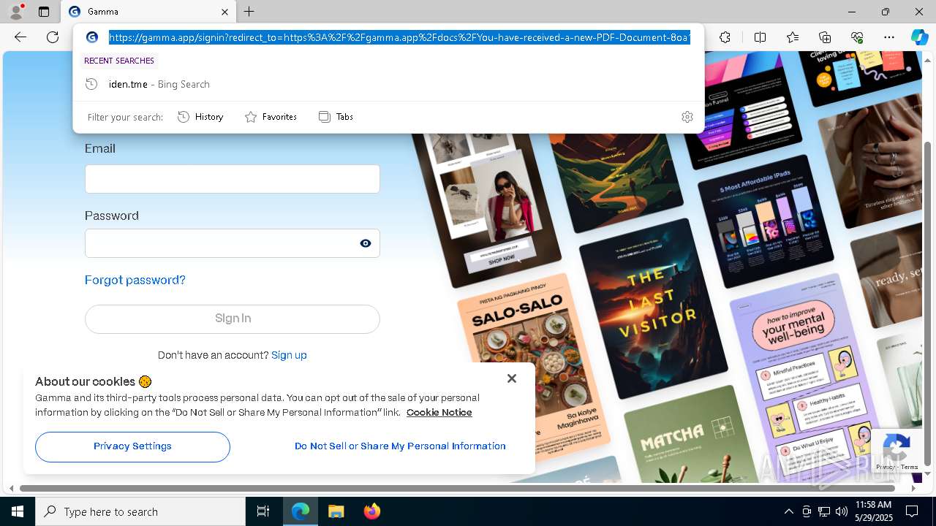Screen dimensions: 936x526
Task: Open Favorites star toolbar icon
Action: [x=793, y=37]
